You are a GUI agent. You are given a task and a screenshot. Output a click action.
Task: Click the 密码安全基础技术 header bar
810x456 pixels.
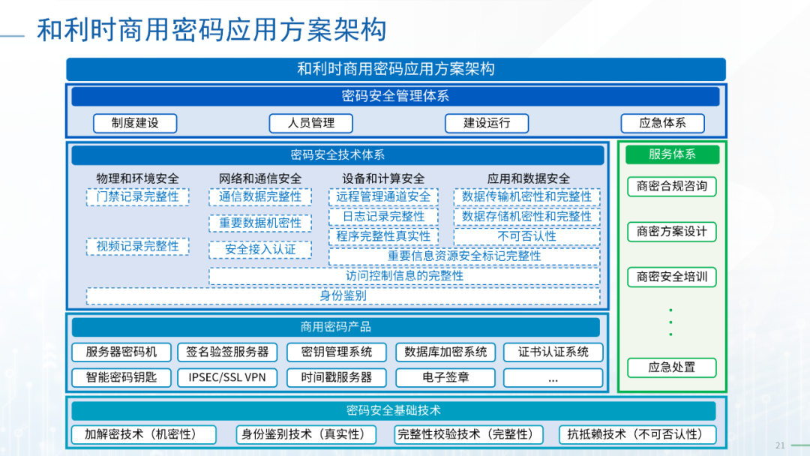394,411
